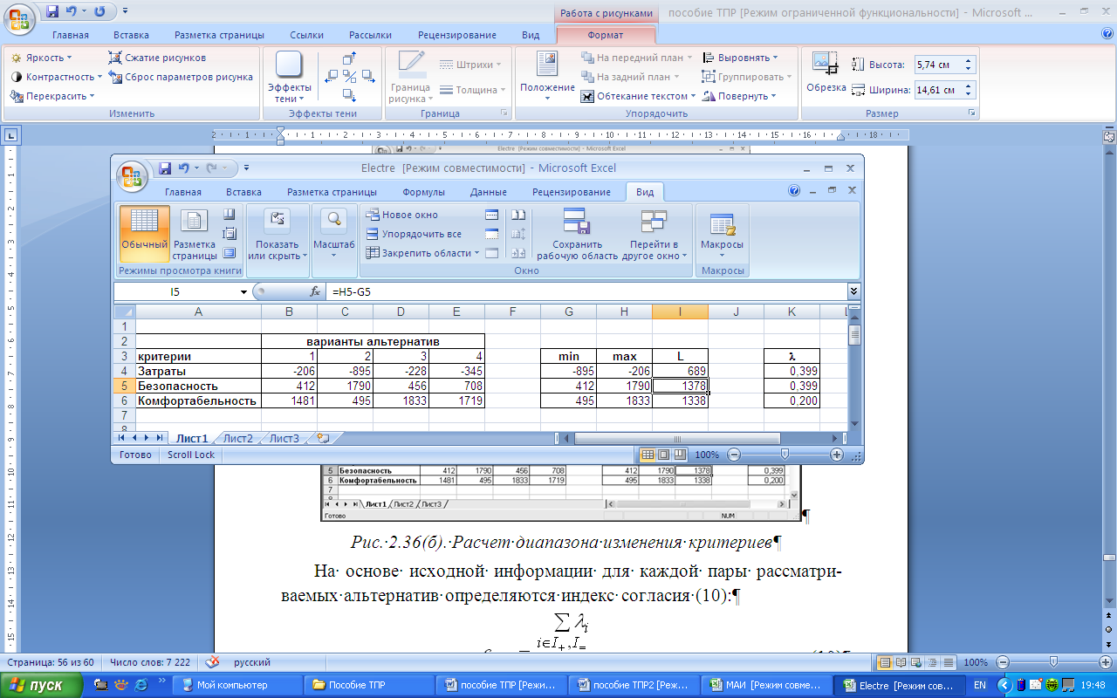
Task: Select the Crop (Обрезка) tool
Action: [x=826, y=74]
